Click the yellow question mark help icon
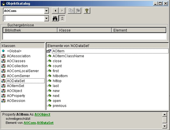This screenshot has height=130, width=170. click(87, 11)
